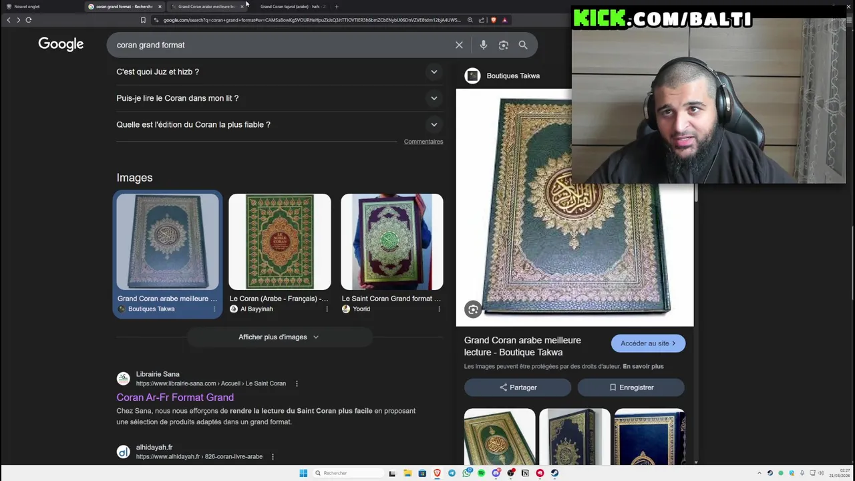This screenshot has height=481, width=855.
Task: Open related green Quran thumbnail in side panel
Action: click(x=500, y=437)
